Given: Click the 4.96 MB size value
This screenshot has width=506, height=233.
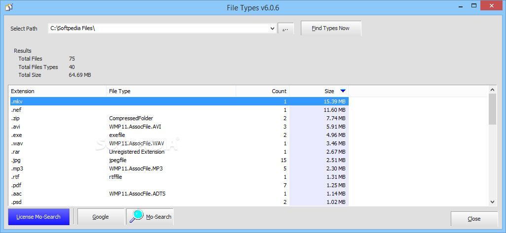Looking at the screenshot, I should tap(336, 135).
